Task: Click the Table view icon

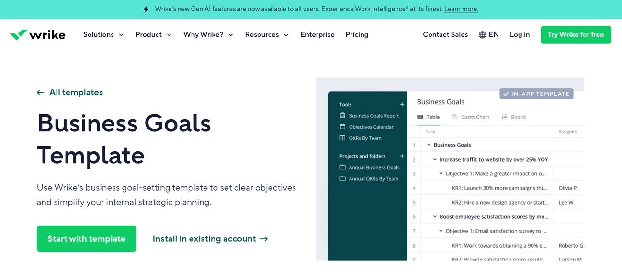Action: 420,117
